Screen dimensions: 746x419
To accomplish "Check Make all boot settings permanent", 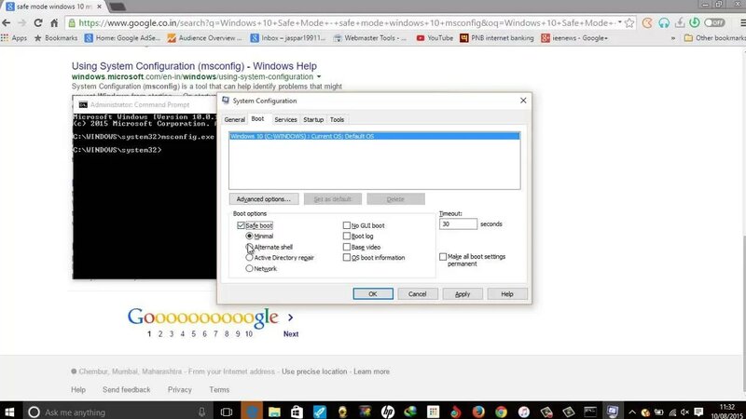I will 443,257.
